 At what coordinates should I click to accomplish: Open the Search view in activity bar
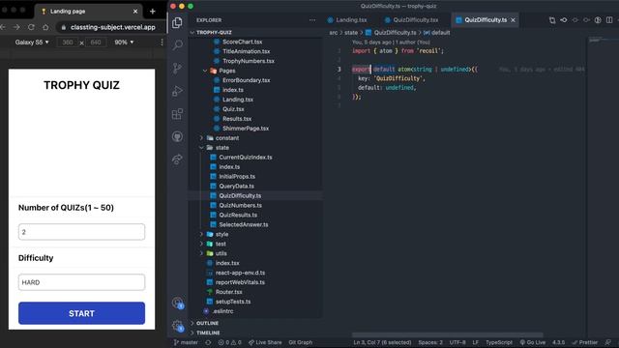[178, 45]
